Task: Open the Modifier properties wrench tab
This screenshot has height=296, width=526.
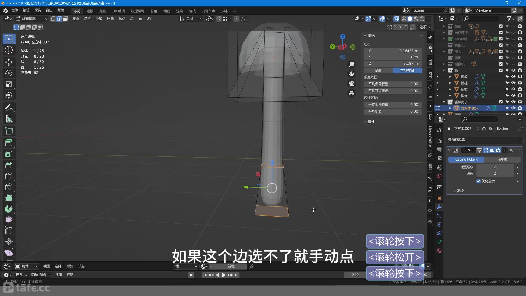Action: click(439, 207)
